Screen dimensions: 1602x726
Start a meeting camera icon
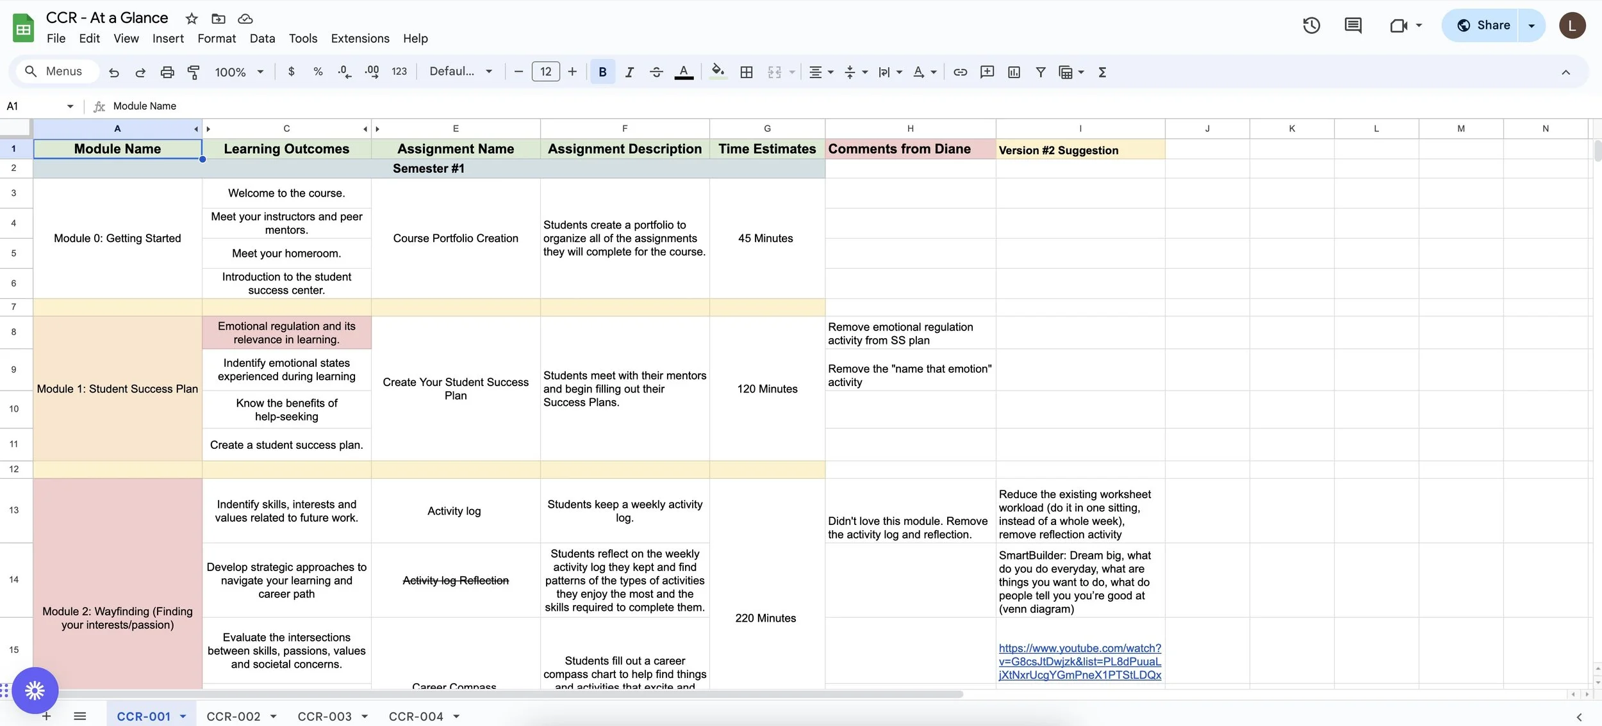(x=1399, y=26)
